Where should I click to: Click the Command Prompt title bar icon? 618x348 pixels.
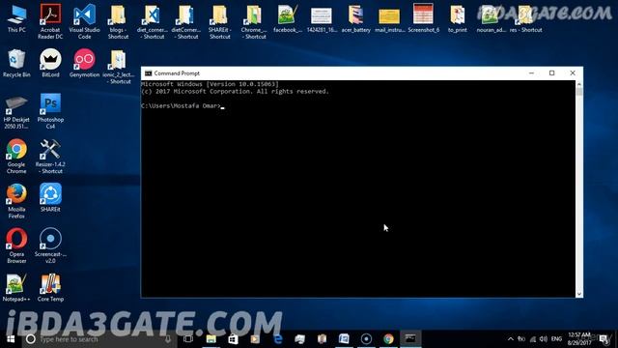[x=148, y=73]
